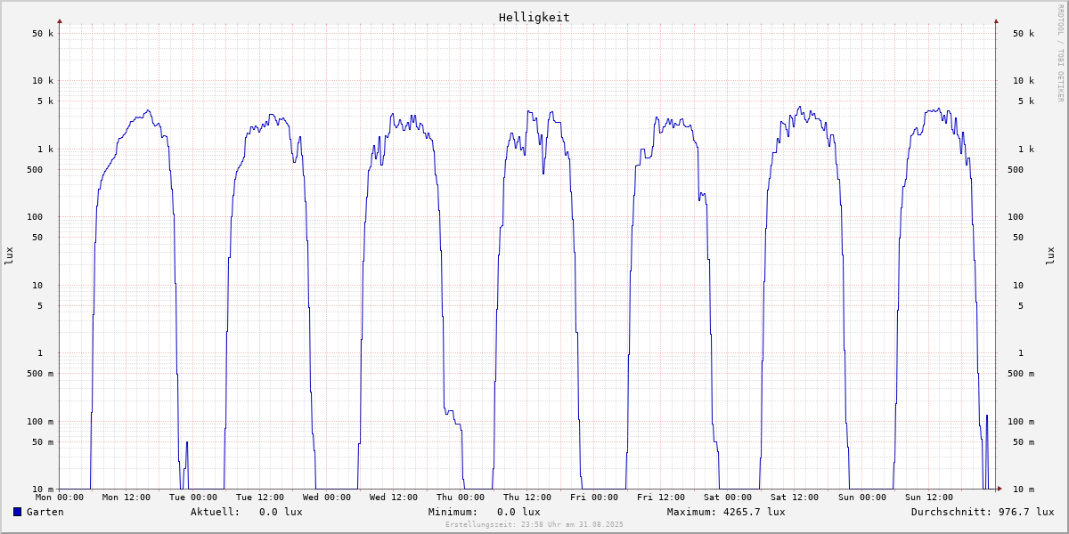Click the blue Garten legend color swatch
Screen dimensions: 1069x534
click(x=17, y=512)
